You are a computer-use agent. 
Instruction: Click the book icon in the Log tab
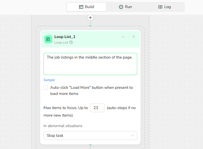point(160,7)
